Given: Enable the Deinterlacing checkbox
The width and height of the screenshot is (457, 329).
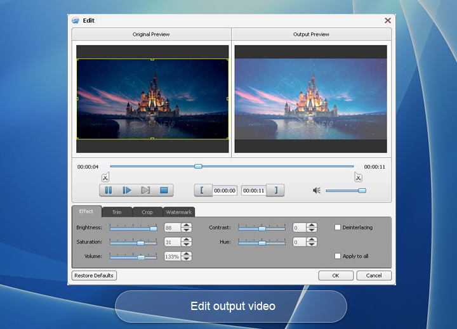Looking at the screenshot, I should coord(338,227).
